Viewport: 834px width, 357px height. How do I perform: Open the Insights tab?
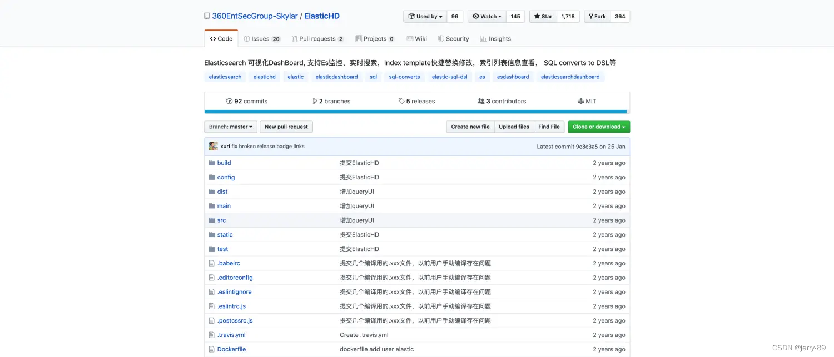[x=495, y=38]
